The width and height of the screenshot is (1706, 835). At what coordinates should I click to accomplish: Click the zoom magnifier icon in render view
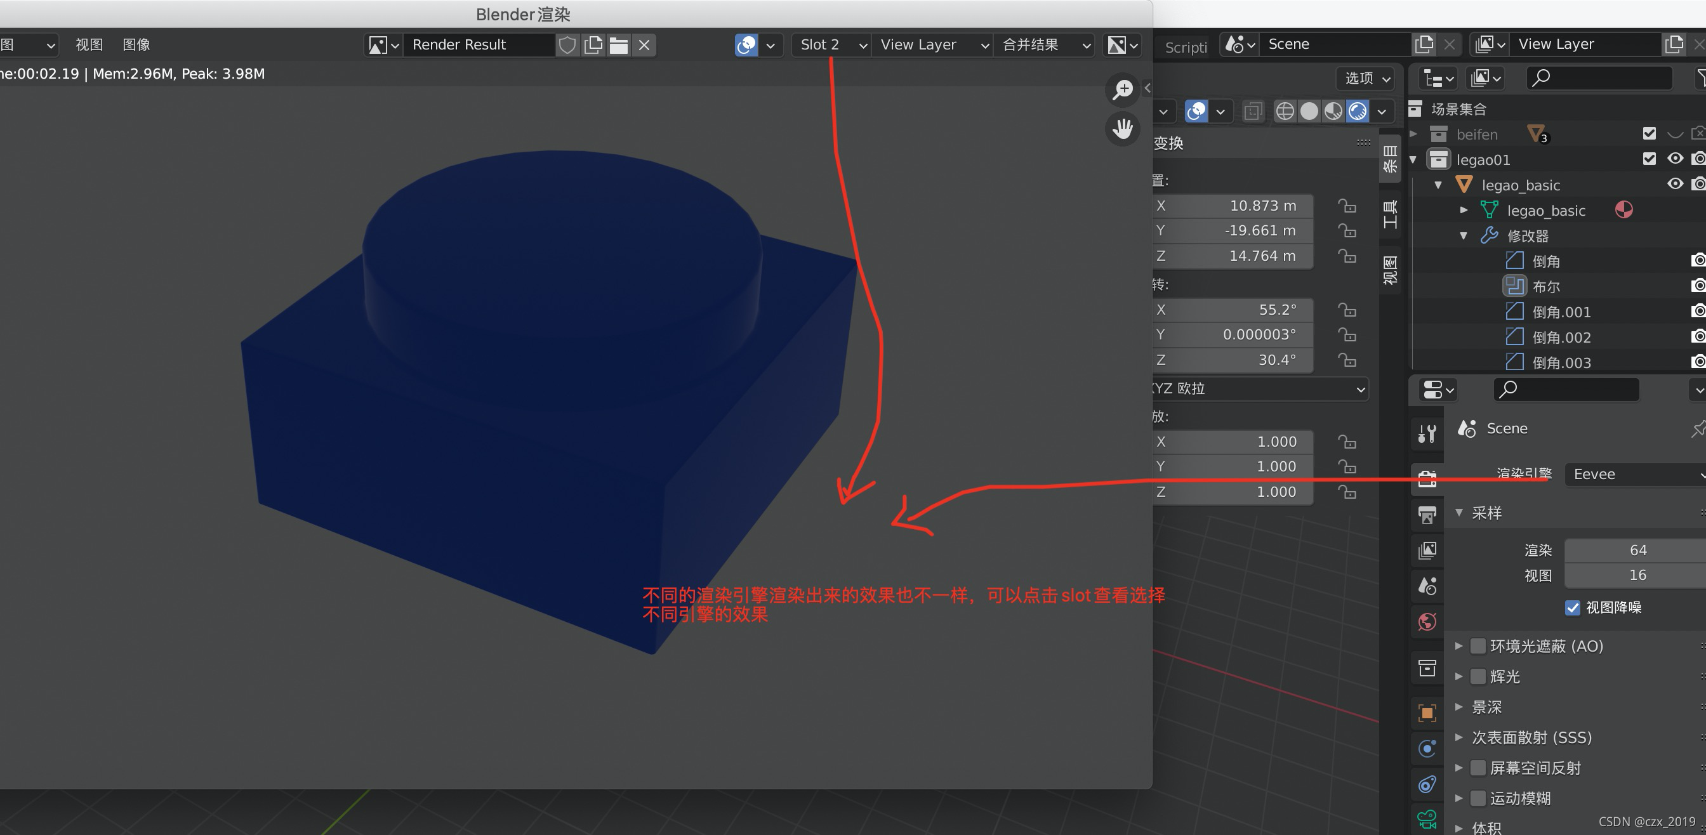pyautogui.click(x=1123, y=89)
